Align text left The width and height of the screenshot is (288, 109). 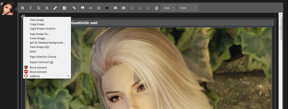click(x=132, y=8)
